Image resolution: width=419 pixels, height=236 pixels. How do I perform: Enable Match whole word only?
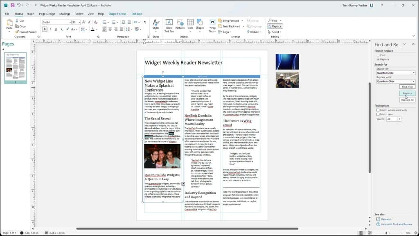click(378, 110)
